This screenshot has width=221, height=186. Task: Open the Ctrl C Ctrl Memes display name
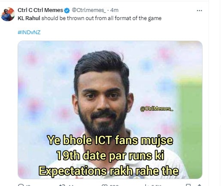(x=40, y=10)
